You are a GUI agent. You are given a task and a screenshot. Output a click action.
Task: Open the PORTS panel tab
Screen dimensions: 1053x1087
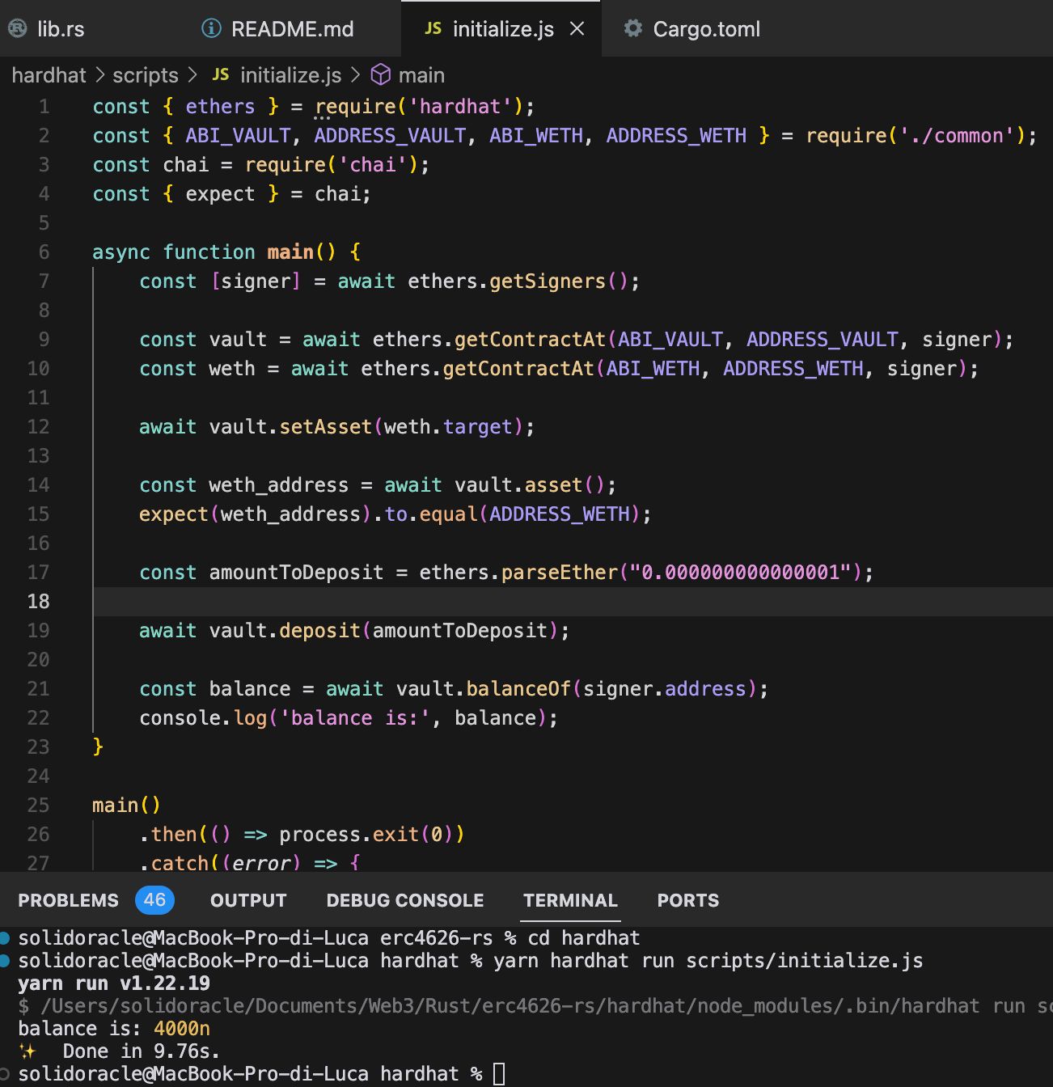(x=688, y=900)
